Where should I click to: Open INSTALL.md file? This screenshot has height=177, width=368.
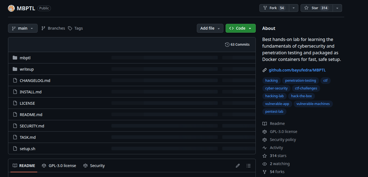click(x=31, y=92)
